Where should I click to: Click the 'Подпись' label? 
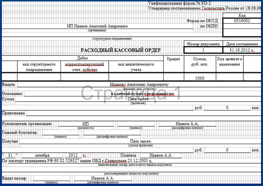(x=128, y=155)
